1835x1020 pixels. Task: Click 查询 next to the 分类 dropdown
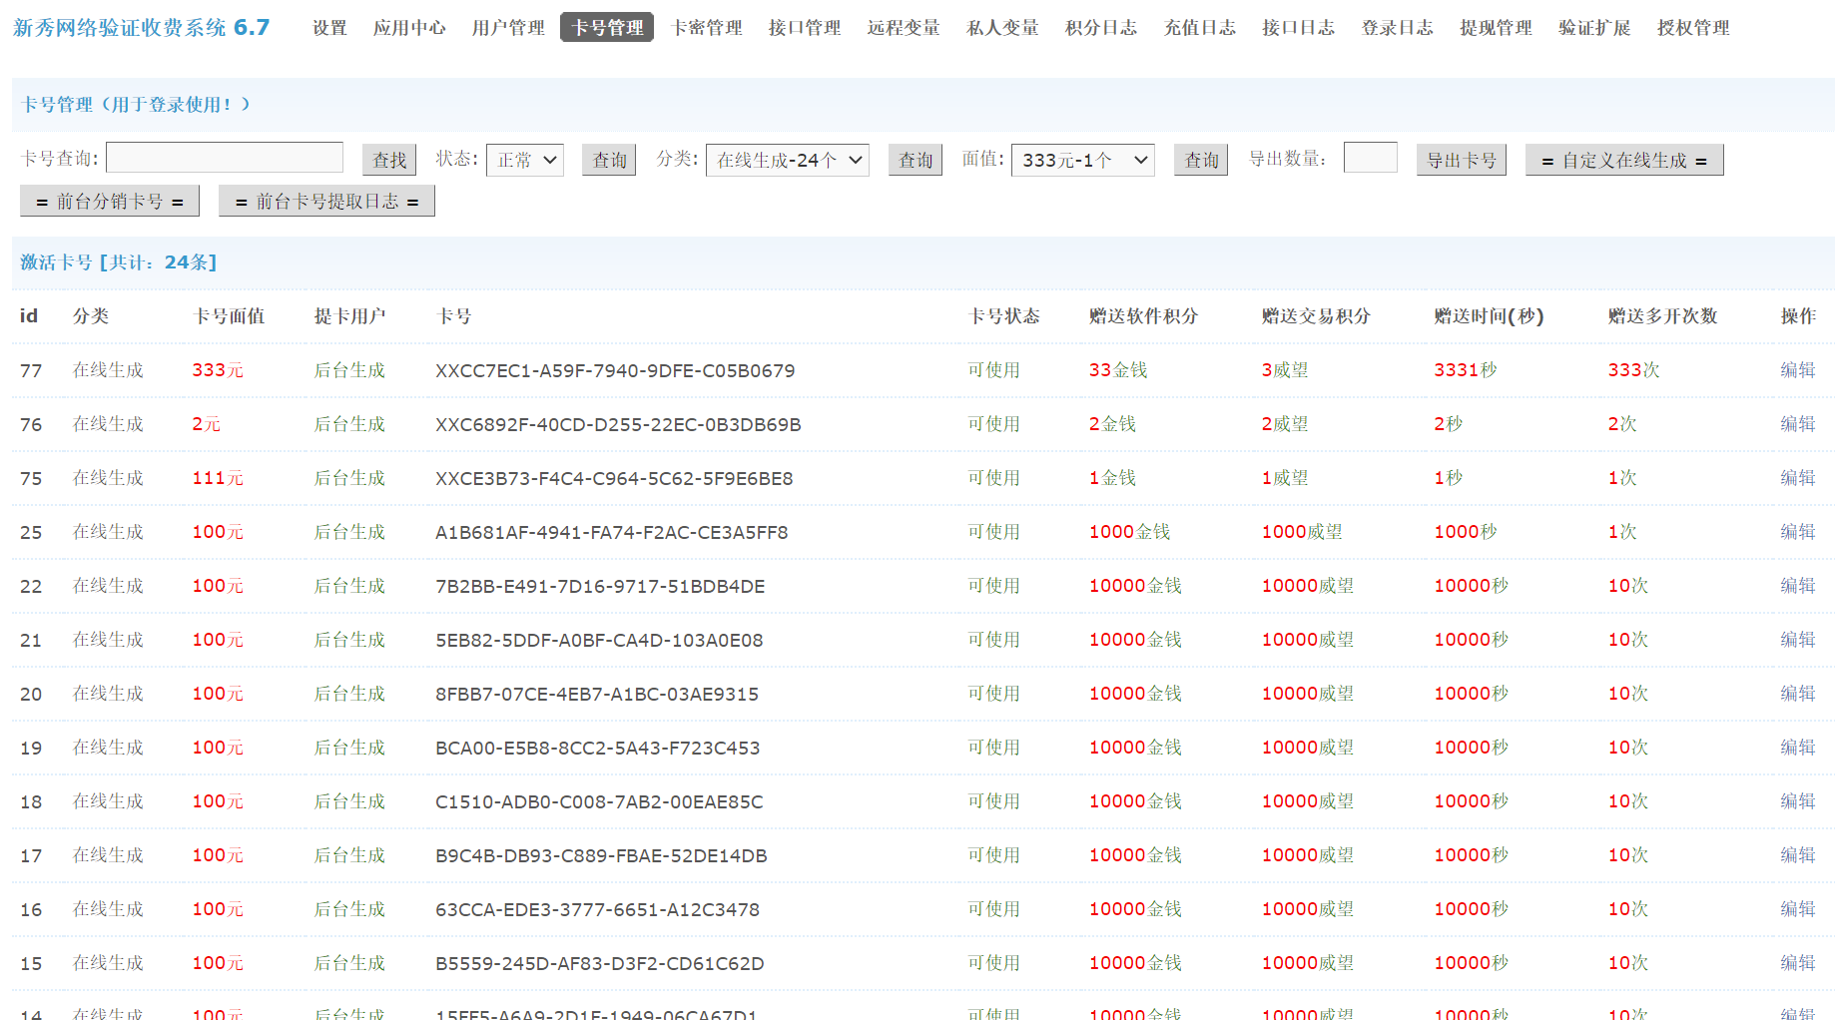916,160
